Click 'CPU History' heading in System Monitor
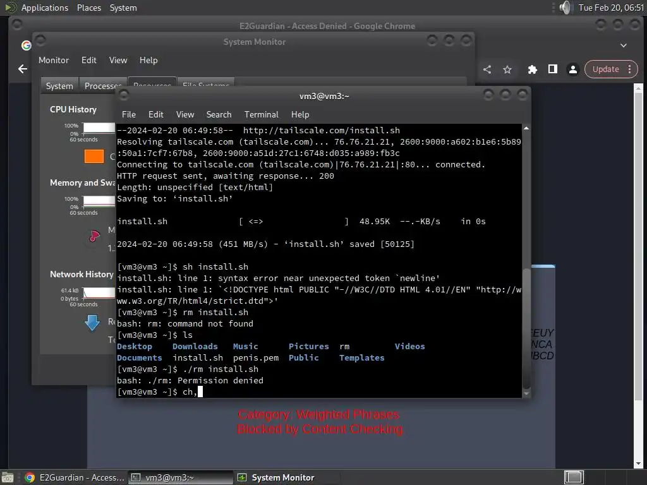 (x=73, y=109)
